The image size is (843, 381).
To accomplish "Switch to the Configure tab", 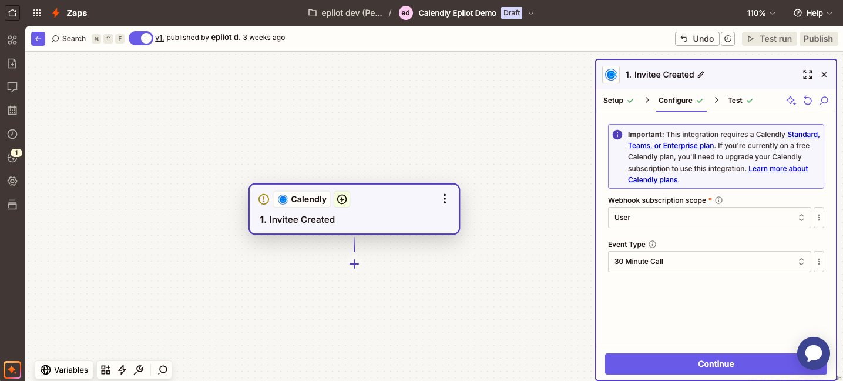I will (681, 101).
